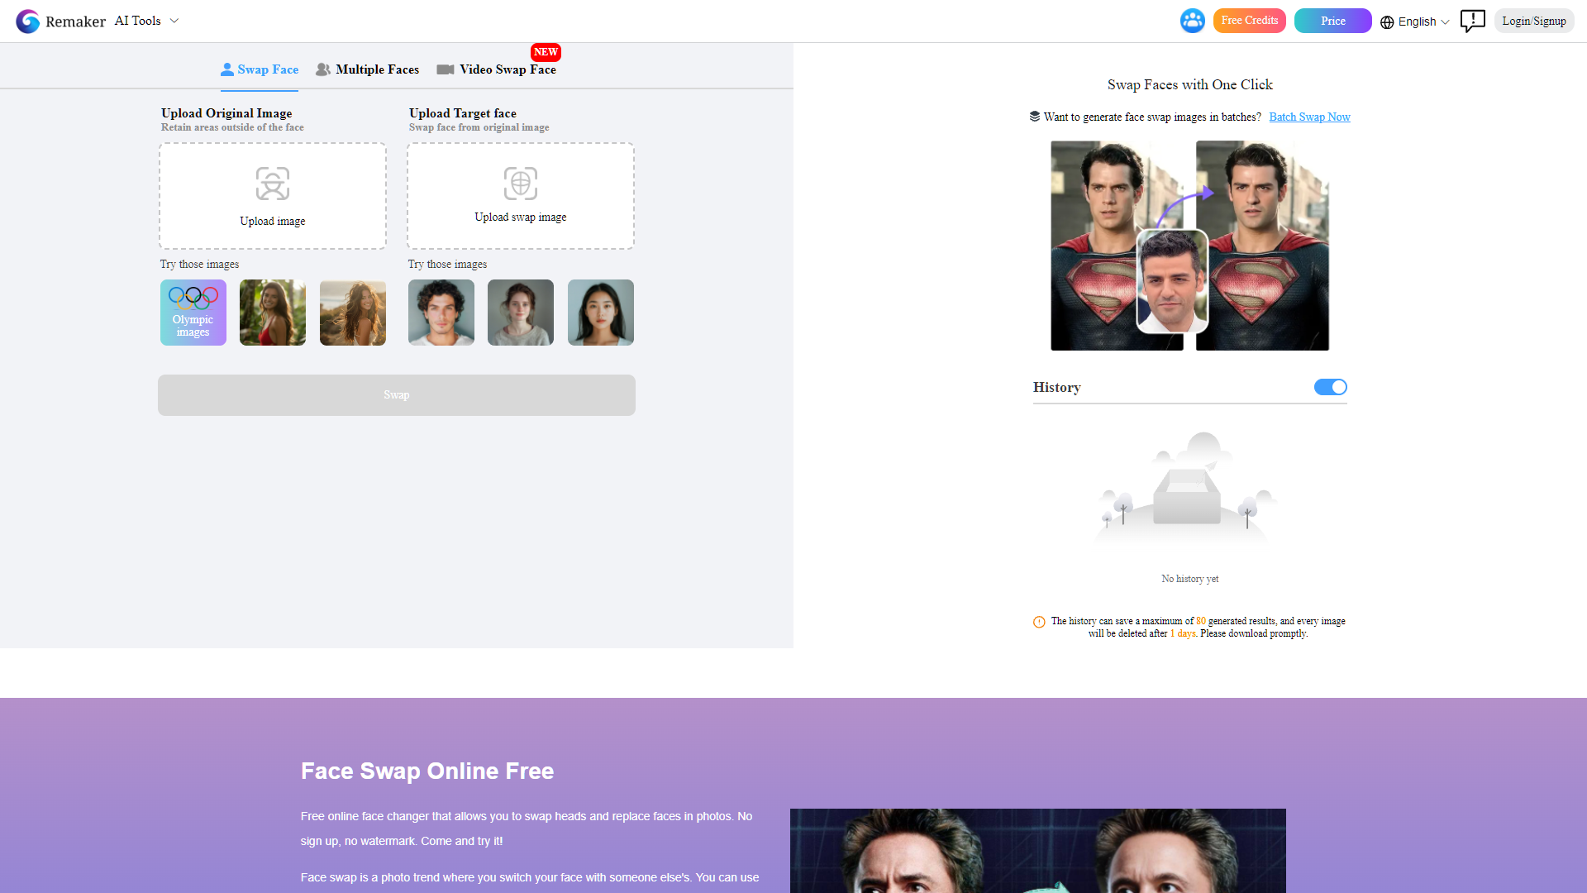The width and height of the screenshot is (1587, 893).
Task: Click the Upload image face icon placeholder
Action: tap(272, 184)
